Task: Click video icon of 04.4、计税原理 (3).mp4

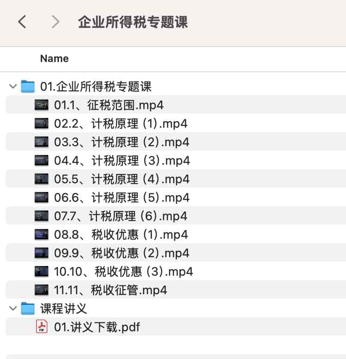Action: [42, 161]
